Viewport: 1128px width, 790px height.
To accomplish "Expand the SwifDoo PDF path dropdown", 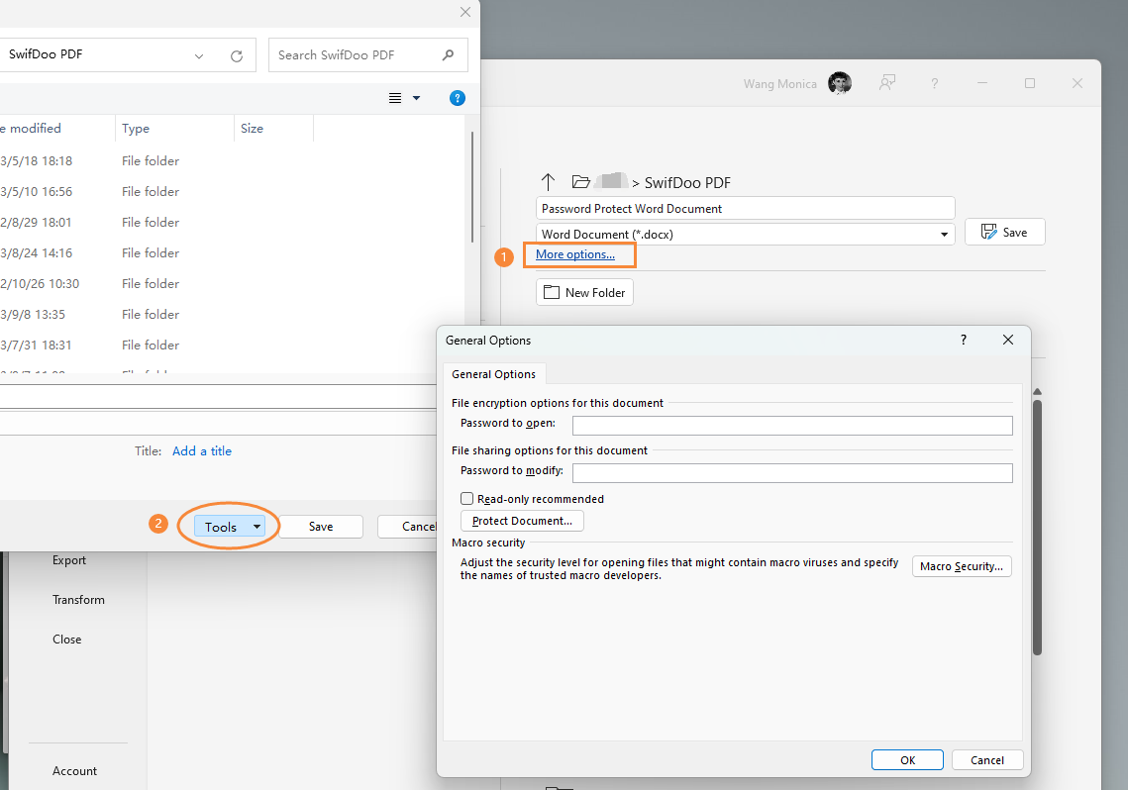I will click(199, 56).
